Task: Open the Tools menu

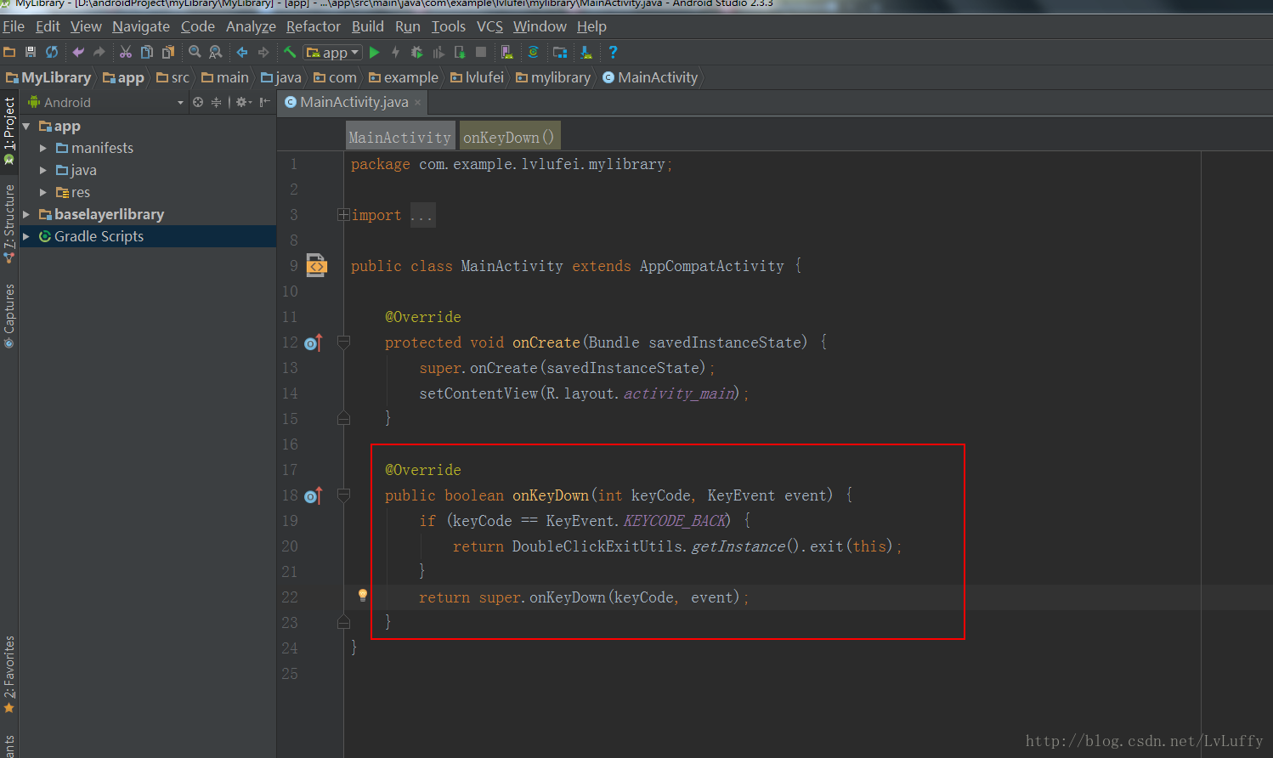Action: click(x=449, y=26)
